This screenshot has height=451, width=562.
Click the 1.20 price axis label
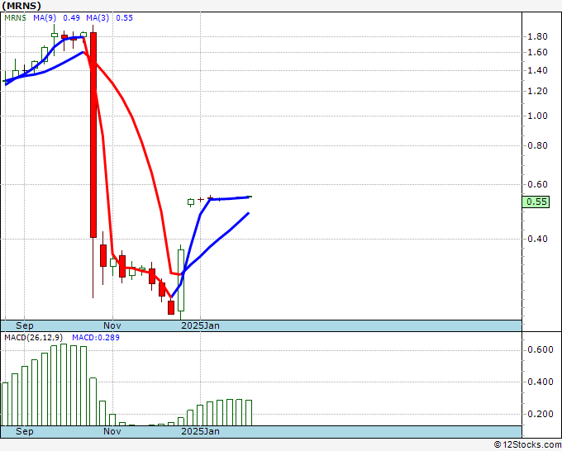(x=537, y=92)
